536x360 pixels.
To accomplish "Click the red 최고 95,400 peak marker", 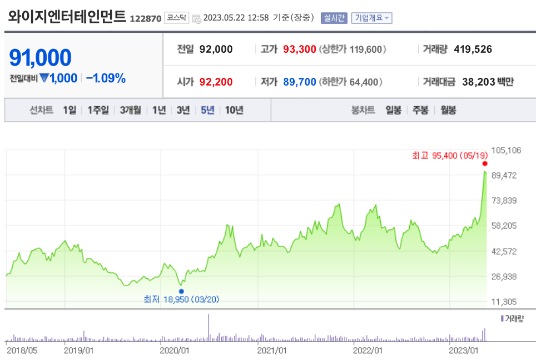I will 485,164.
